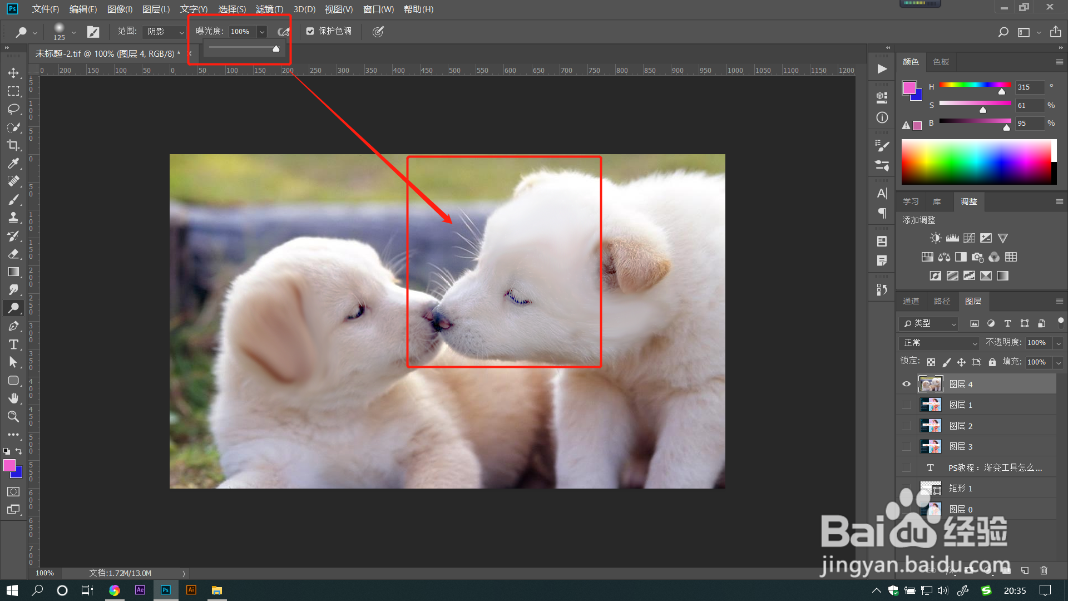Select the Lasso tool
Image resolution: width=1068 pixels, height=601 pixels.
click(x=13, y=109)
